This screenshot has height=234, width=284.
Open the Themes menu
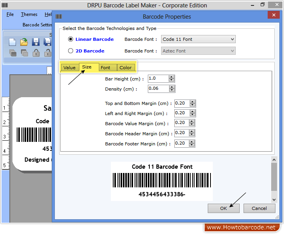[29, 14]
